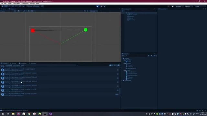
Task: Select the Rect transform tool
Action: tap(16, 6)
